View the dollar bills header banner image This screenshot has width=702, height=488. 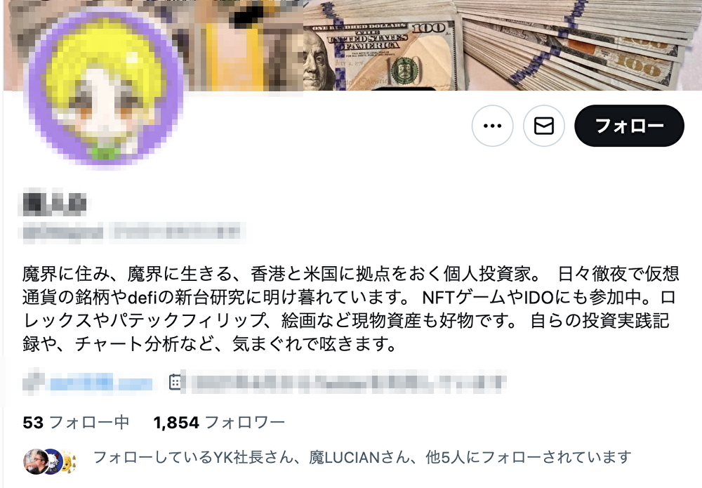(x=501, y=45)
